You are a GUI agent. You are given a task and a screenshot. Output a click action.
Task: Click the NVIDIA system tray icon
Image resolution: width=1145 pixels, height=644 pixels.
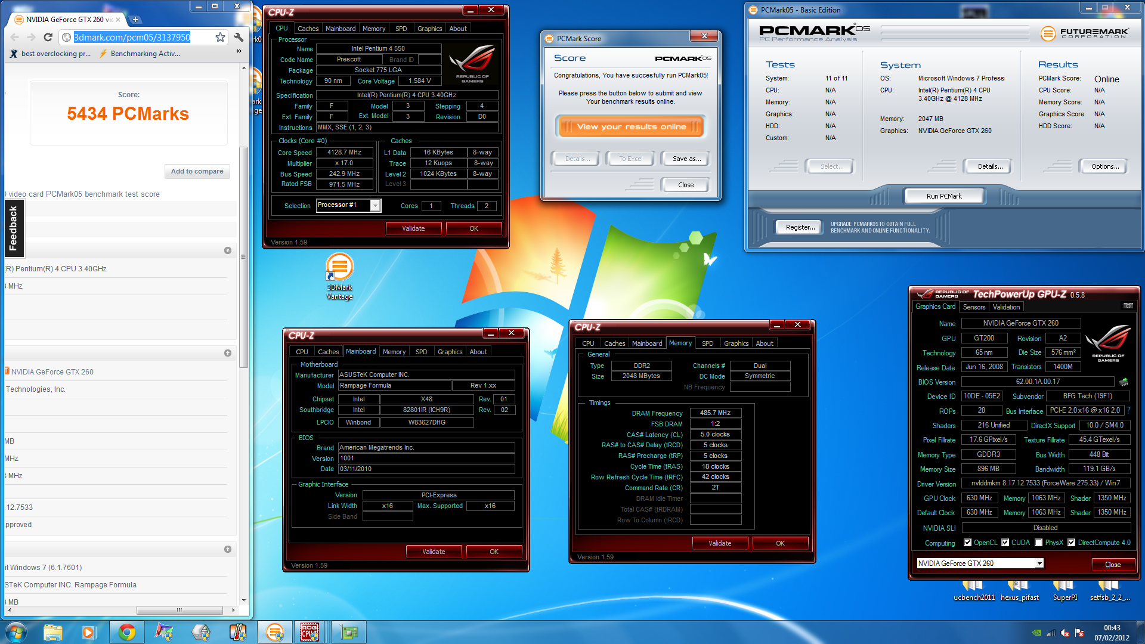(x=1037, y=633)
